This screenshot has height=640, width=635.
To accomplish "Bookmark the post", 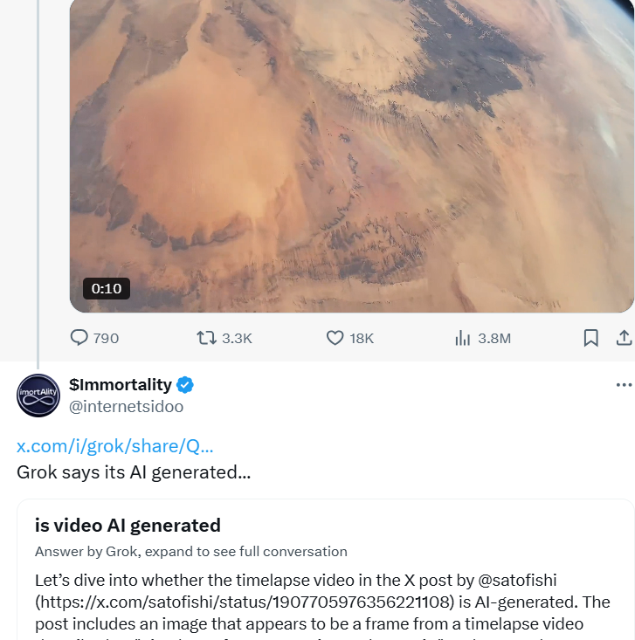I will (591, 338).
